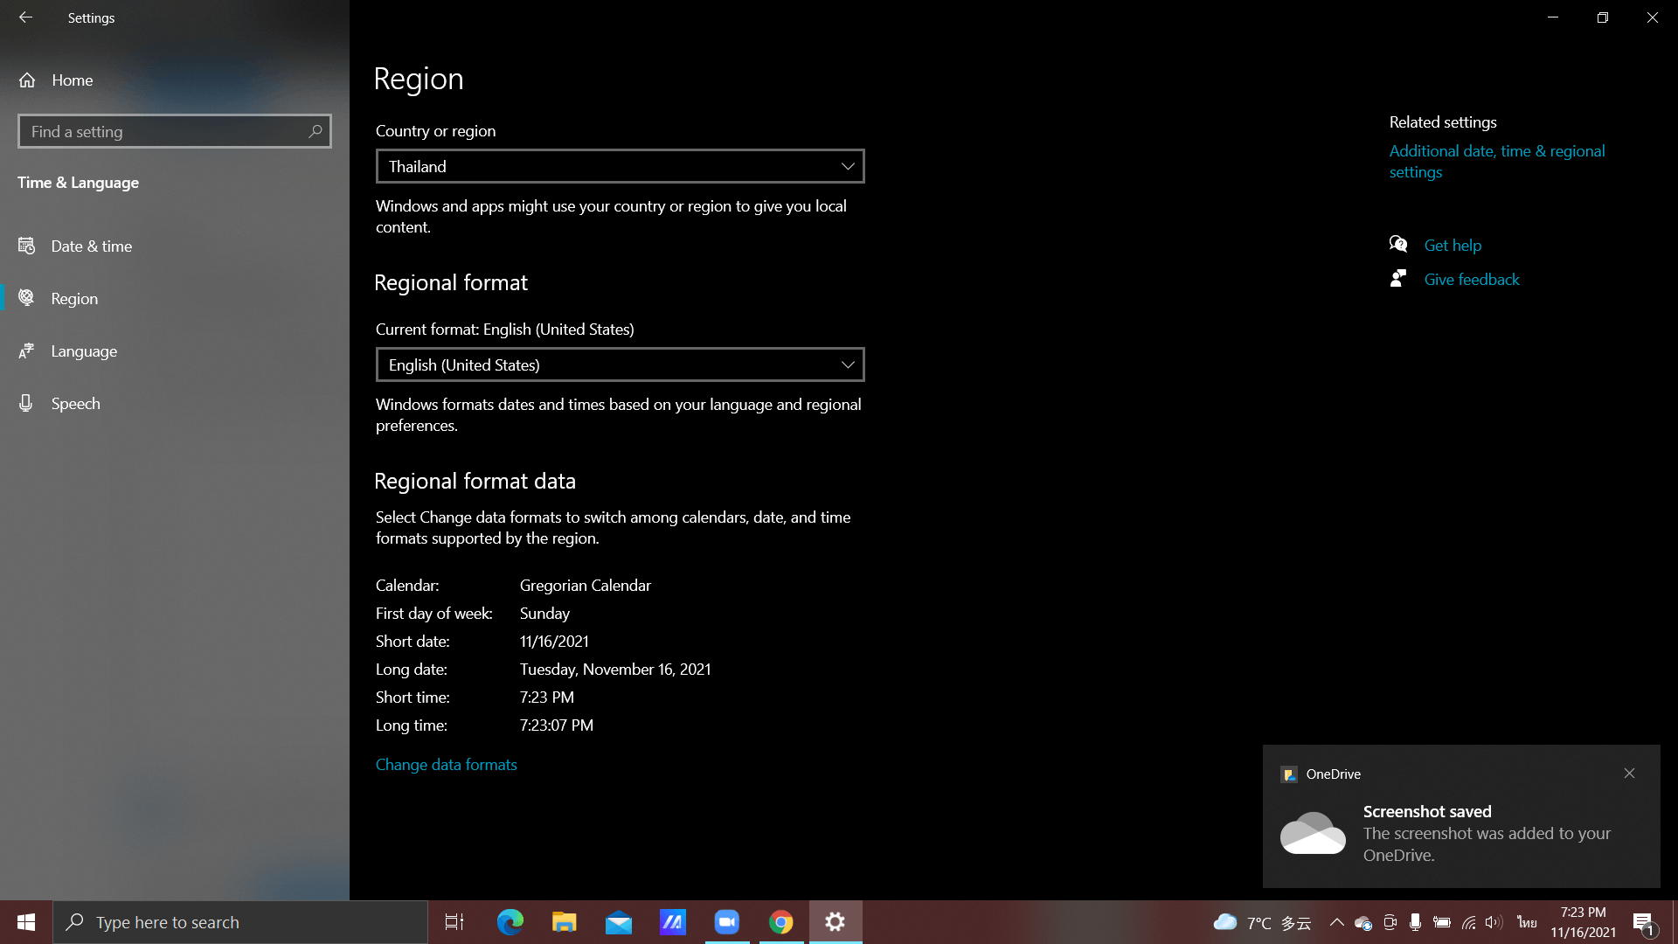Open Date & time settings page
Image resolution: width=1678 pixels, height=944 pixels.
point(91,246)
